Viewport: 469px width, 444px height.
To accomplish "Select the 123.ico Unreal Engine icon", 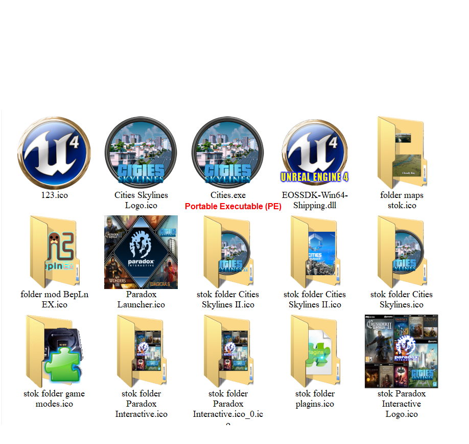I will [54, 153].
